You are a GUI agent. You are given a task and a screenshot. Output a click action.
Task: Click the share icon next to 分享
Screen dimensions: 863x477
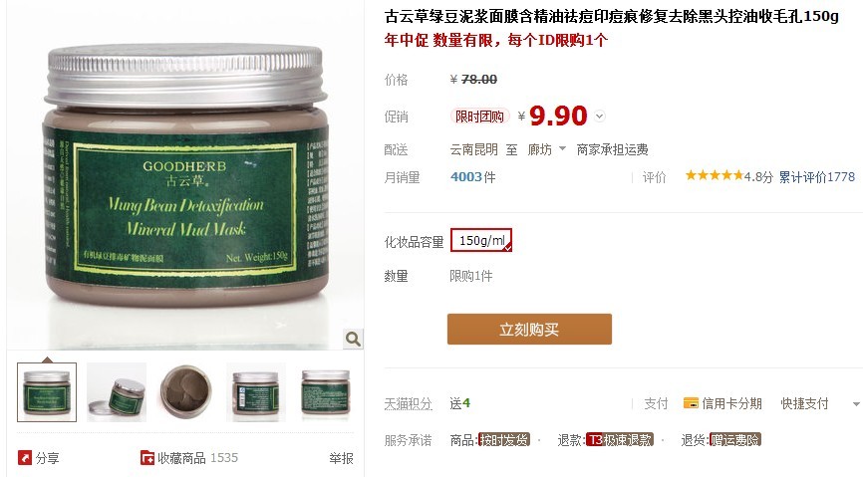[25, 457]
